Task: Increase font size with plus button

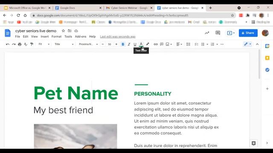Action: (x=116, y=44)
